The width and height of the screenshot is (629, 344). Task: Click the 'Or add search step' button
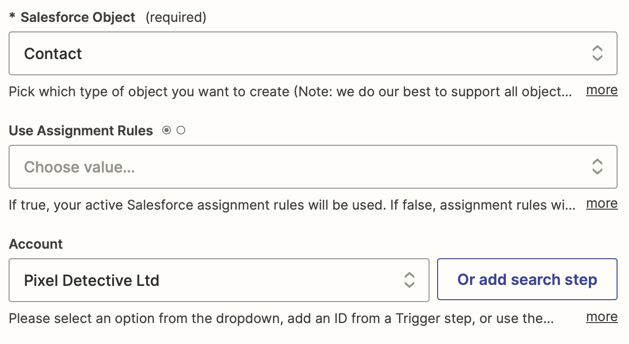pyautogui.click(x=527, y=280)
